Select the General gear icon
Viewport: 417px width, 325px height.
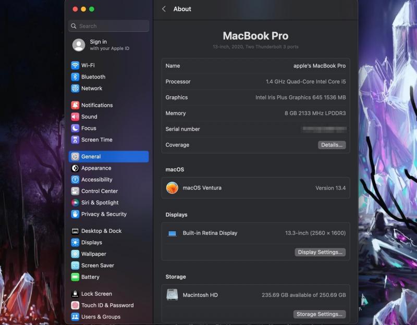(x=75, y=157)
